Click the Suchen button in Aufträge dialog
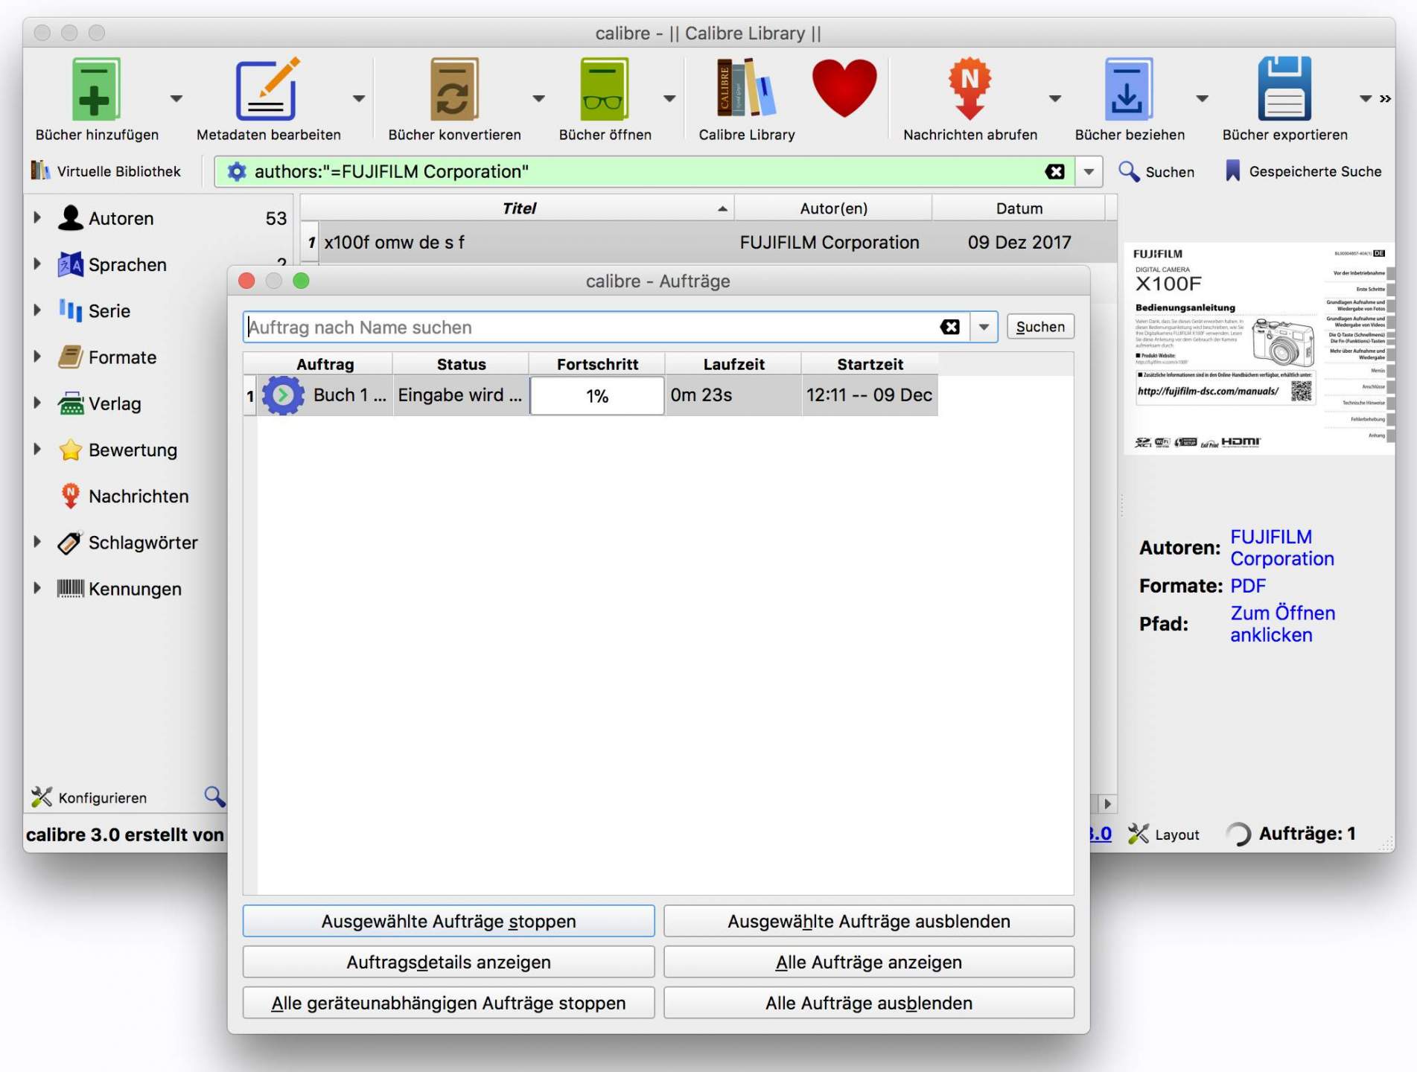 coord(1039,327)
